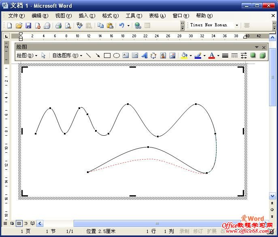Open Print Preview icon
This screenshot has width=278, height=237.
coord(68,26)
